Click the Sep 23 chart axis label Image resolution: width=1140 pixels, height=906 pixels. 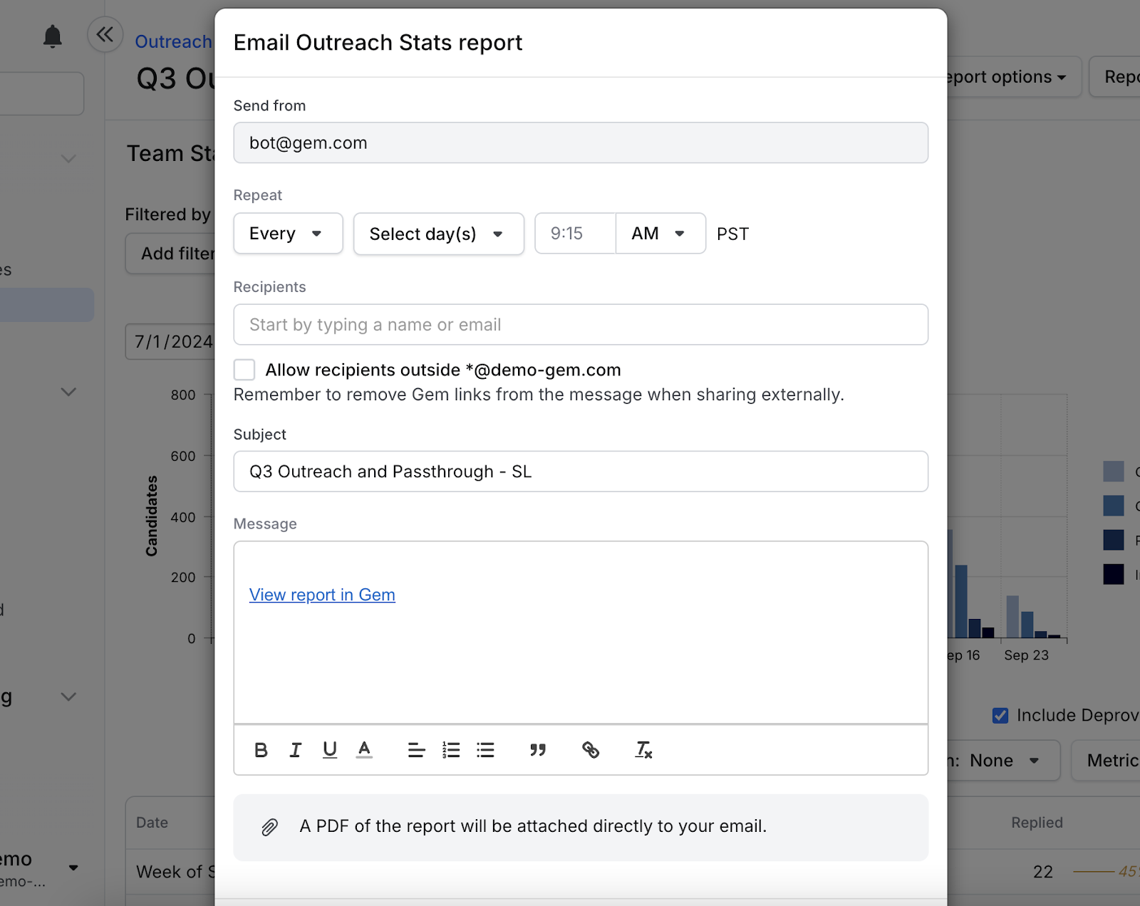pyautogui.click(x=1026, y=655)
